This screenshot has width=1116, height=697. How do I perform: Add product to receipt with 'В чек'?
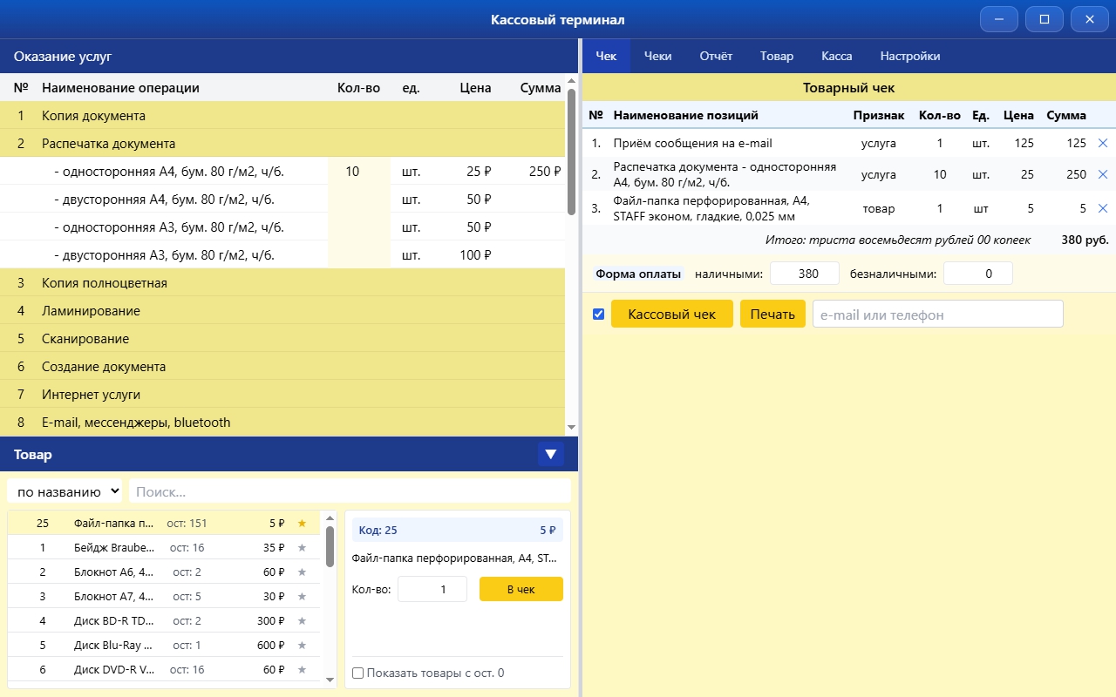click(x=521, y=589)
